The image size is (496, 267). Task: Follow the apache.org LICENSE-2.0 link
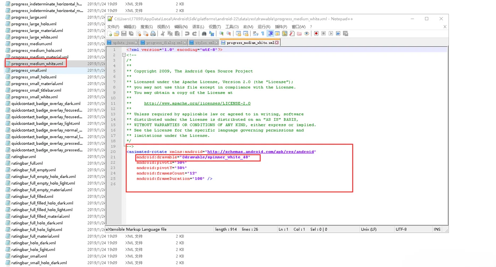(197, 103)
